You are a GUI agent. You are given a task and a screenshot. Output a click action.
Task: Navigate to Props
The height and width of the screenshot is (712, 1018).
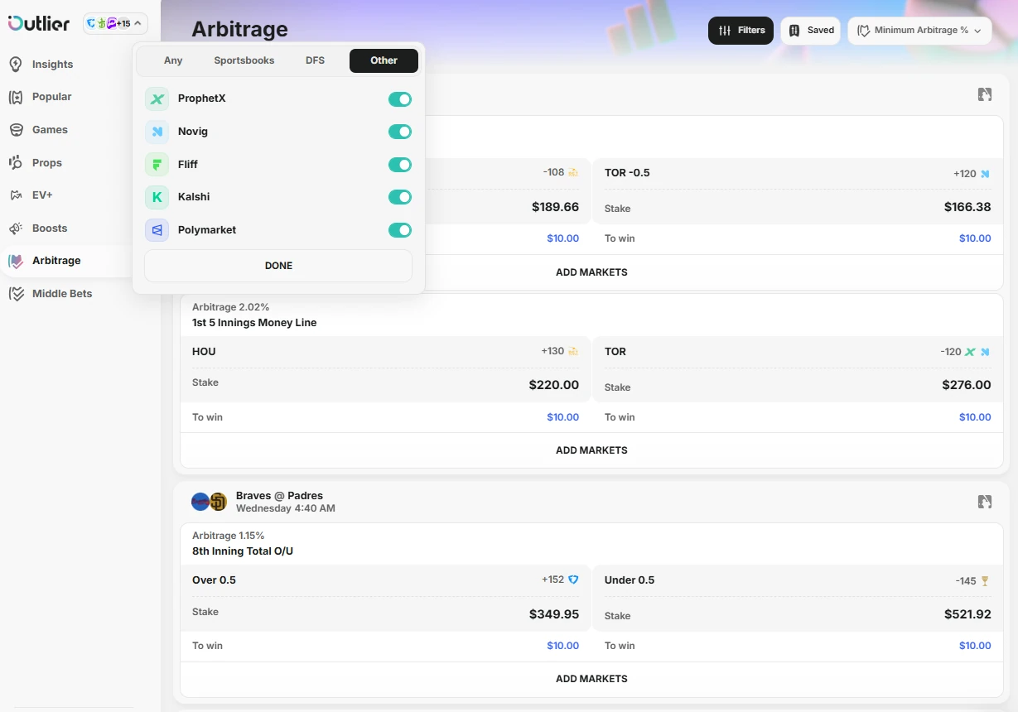coord(47,163)
